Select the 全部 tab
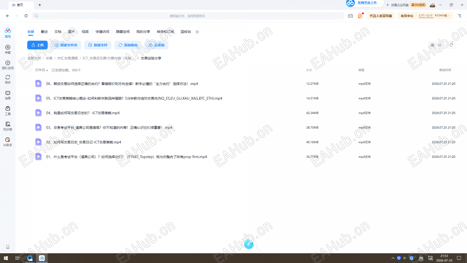 point(31,32)
